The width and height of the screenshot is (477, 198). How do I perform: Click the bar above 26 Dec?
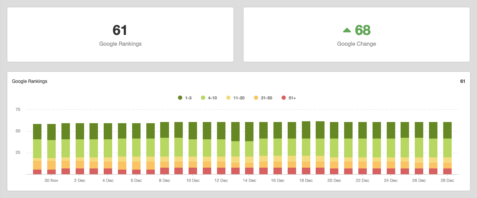pyautogui.click(x=419, y=148)
